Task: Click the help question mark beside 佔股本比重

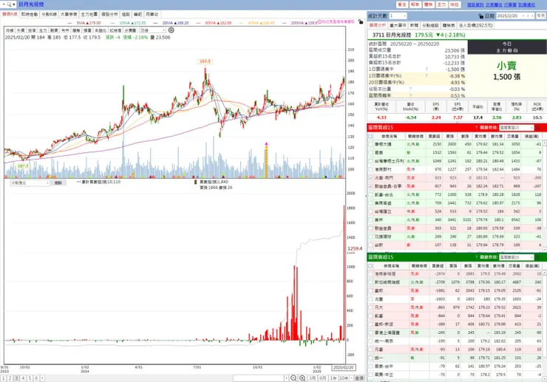Action: 410,89
